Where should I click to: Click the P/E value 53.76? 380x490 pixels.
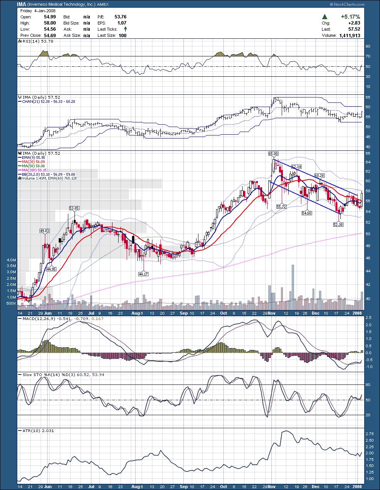(121, 17)
